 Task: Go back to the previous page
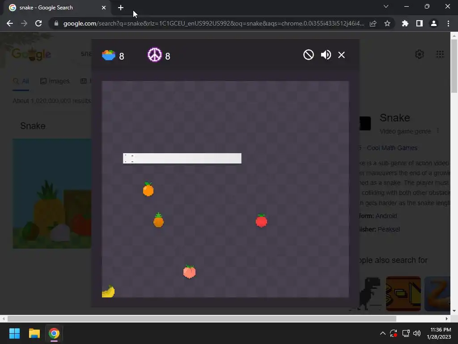click(10, 23)
